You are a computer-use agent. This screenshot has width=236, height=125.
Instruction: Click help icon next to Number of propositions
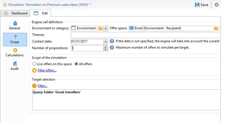pyautogui.click(x=112, y=47)
